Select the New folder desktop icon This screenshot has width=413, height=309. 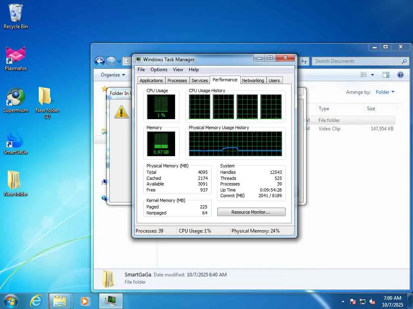click(x=16, y=183)
